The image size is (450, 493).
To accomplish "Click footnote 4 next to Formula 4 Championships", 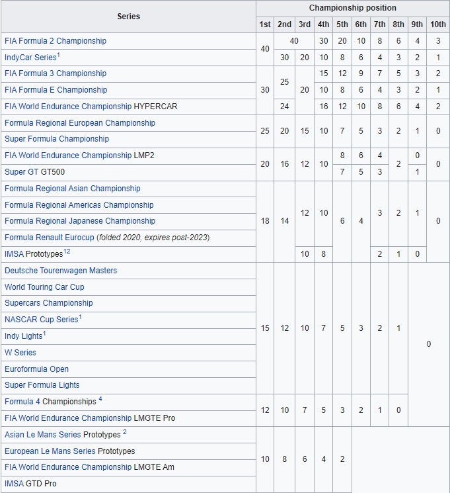I will coord(100,399).
